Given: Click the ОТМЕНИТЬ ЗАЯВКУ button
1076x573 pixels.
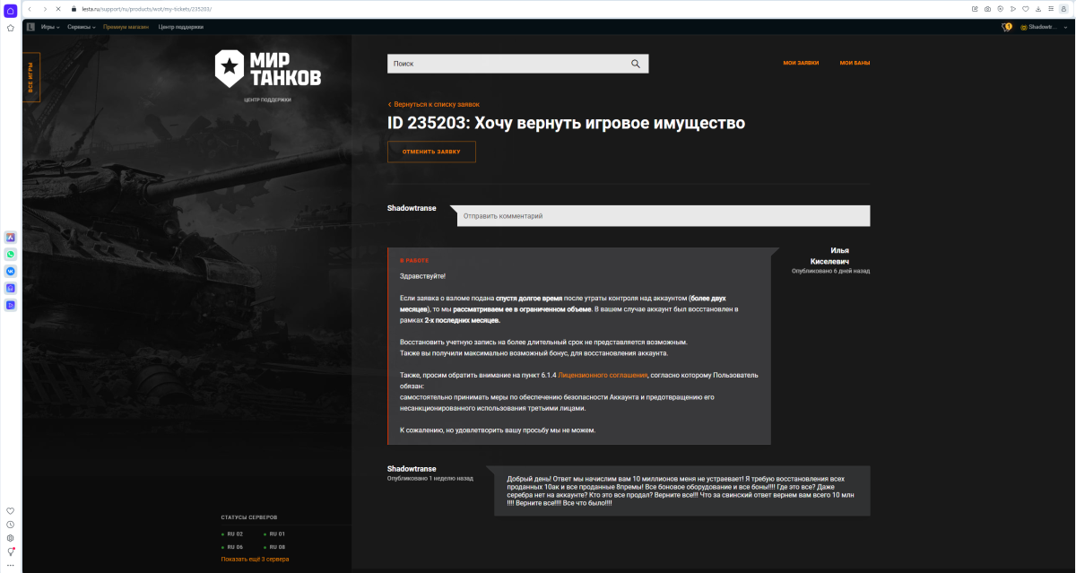Looking at the screenshot, I should 431,152.
